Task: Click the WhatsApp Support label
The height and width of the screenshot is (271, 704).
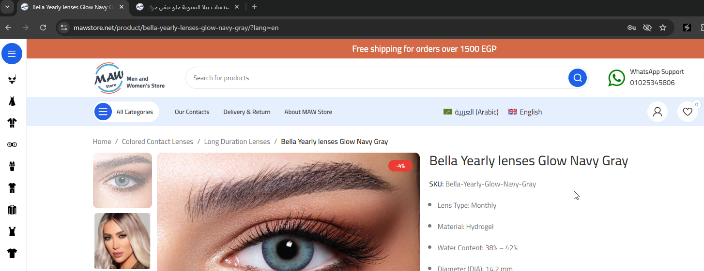Action: tap(657, 71)
